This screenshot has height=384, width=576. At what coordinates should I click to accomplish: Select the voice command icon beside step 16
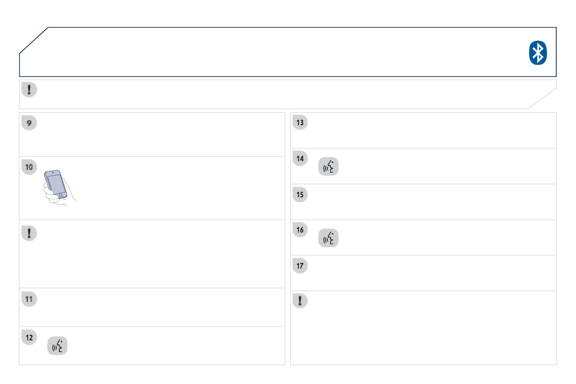point(328,237)
